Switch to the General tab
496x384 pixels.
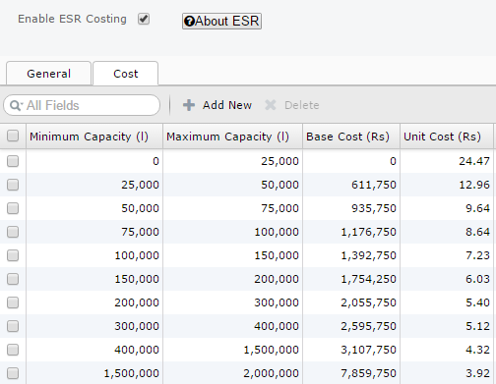coord(48,74)
